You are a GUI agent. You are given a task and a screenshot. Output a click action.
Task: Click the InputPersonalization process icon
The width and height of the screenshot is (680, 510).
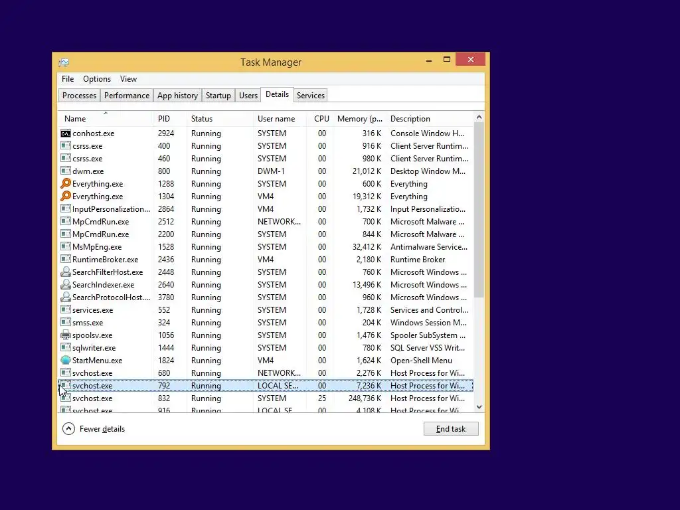pyautogui.click(x=66, y=209)
